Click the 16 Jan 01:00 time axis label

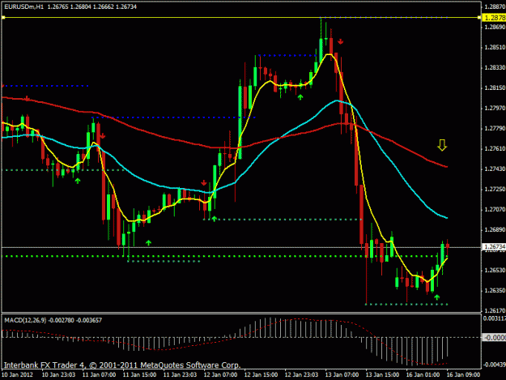click(423, 375)
